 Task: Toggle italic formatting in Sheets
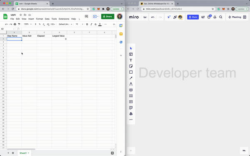[x=91, y=24]
